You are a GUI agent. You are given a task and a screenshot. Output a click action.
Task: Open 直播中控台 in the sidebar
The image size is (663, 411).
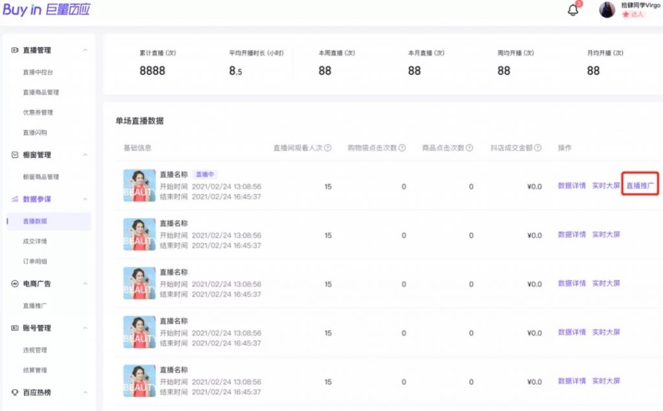tap(38, 72)
